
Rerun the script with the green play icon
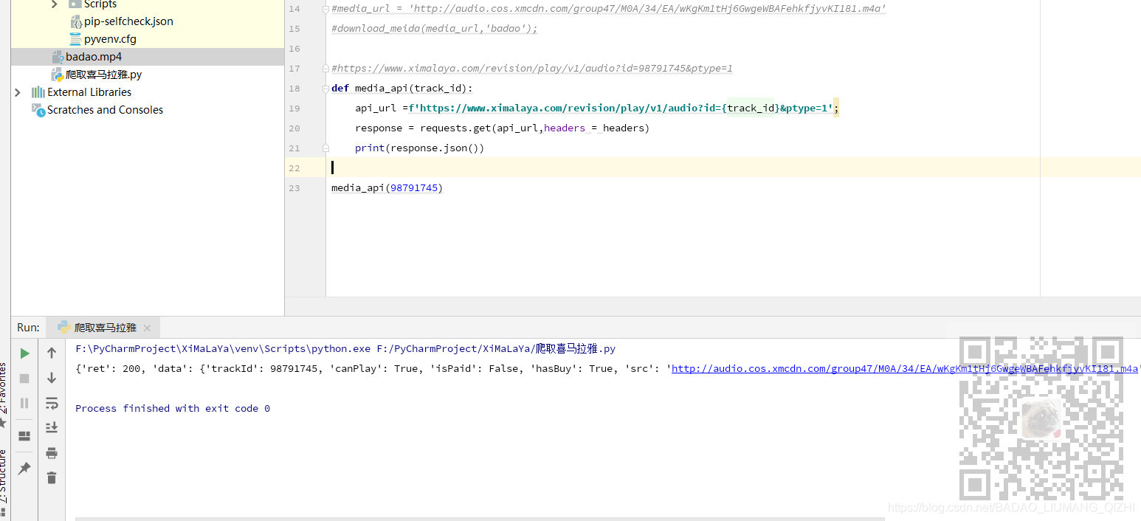point(24,353)
